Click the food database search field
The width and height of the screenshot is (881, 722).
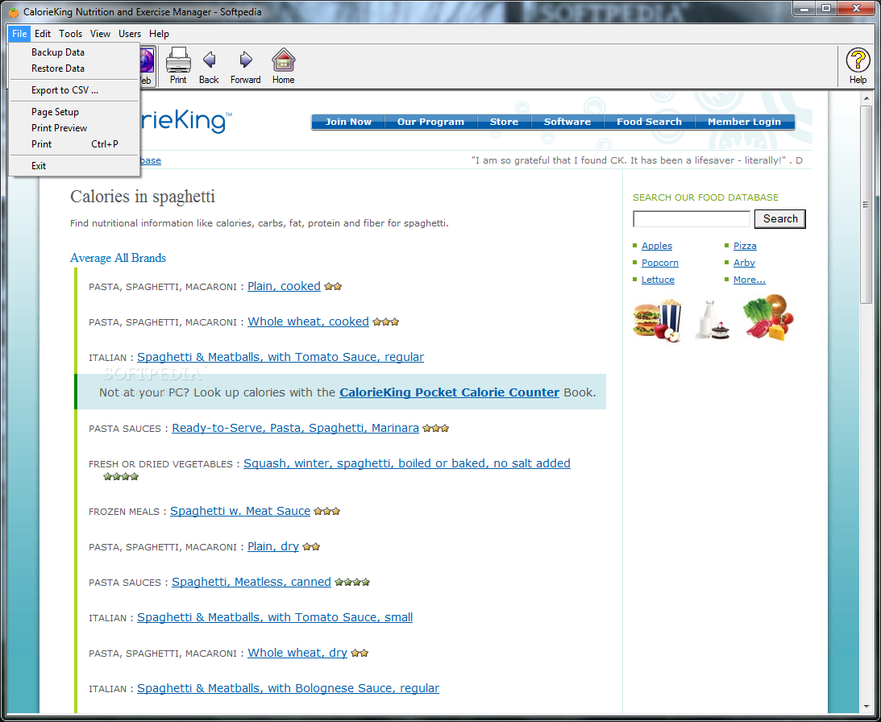692,218
